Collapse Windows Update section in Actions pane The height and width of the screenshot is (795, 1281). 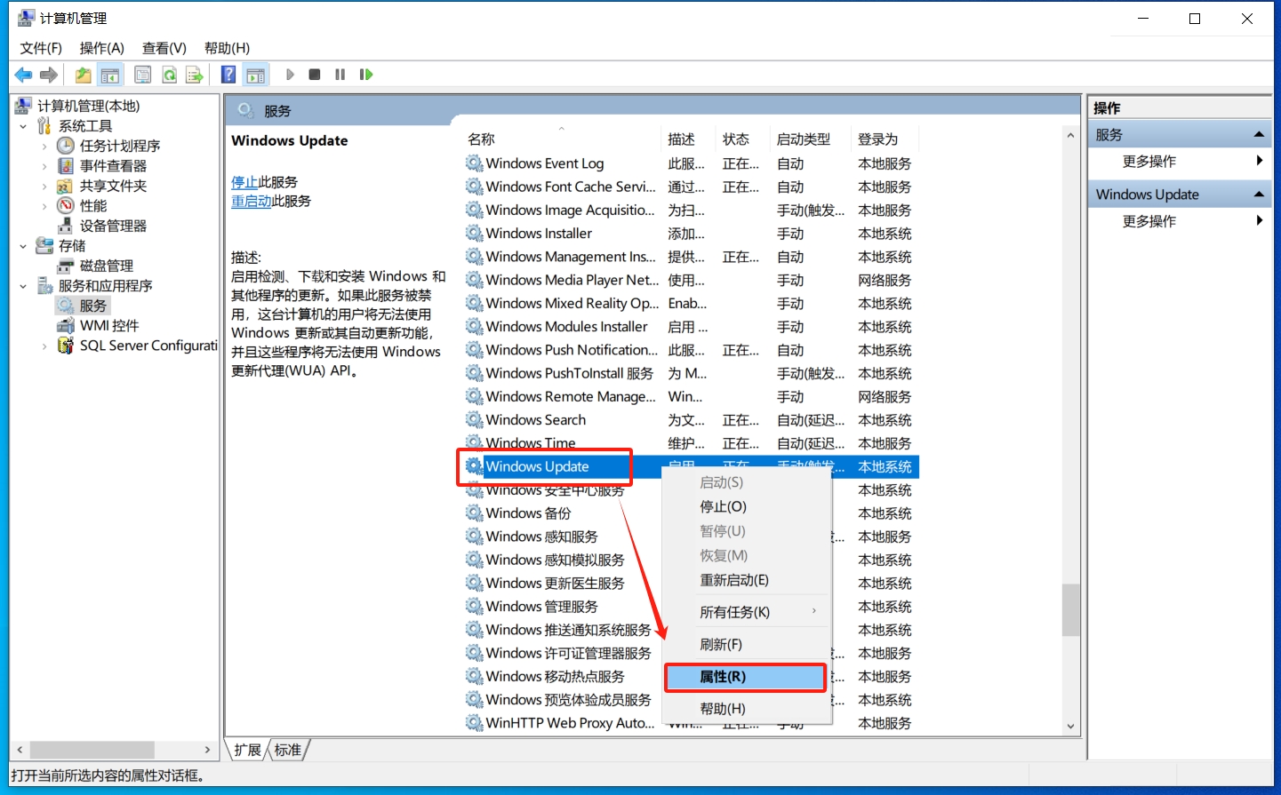click(x=1259, y=194)
